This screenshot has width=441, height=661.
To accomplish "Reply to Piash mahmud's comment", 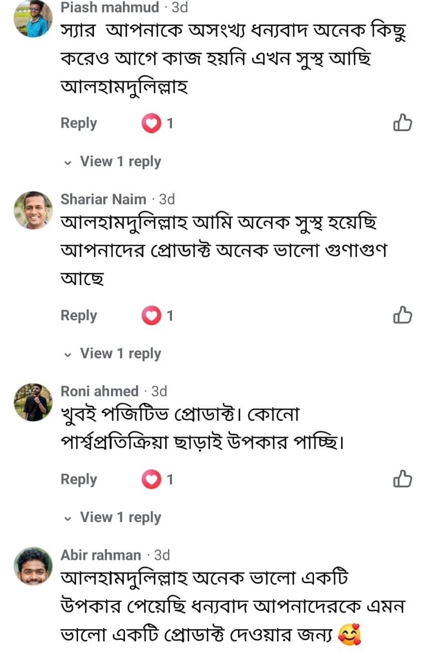I will 78,123.
